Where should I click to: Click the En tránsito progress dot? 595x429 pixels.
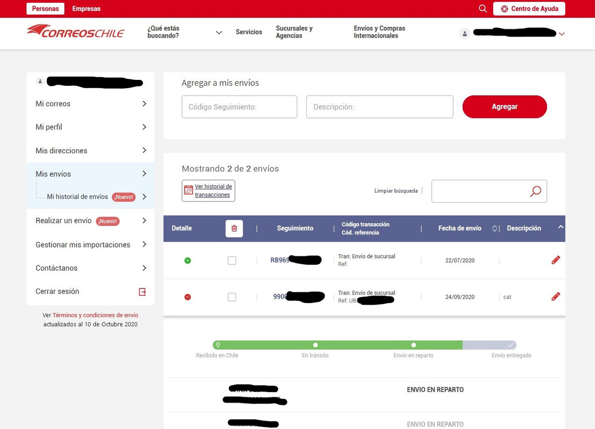click(x=315, y=345)
